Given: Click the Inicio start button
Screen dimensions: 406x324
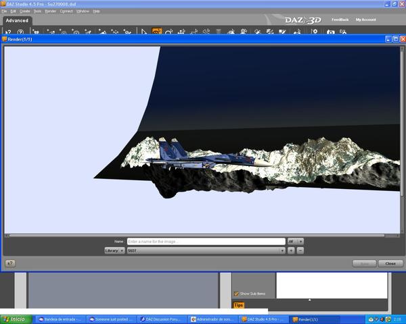Looking at the screenshot, I should click(16, 319).
